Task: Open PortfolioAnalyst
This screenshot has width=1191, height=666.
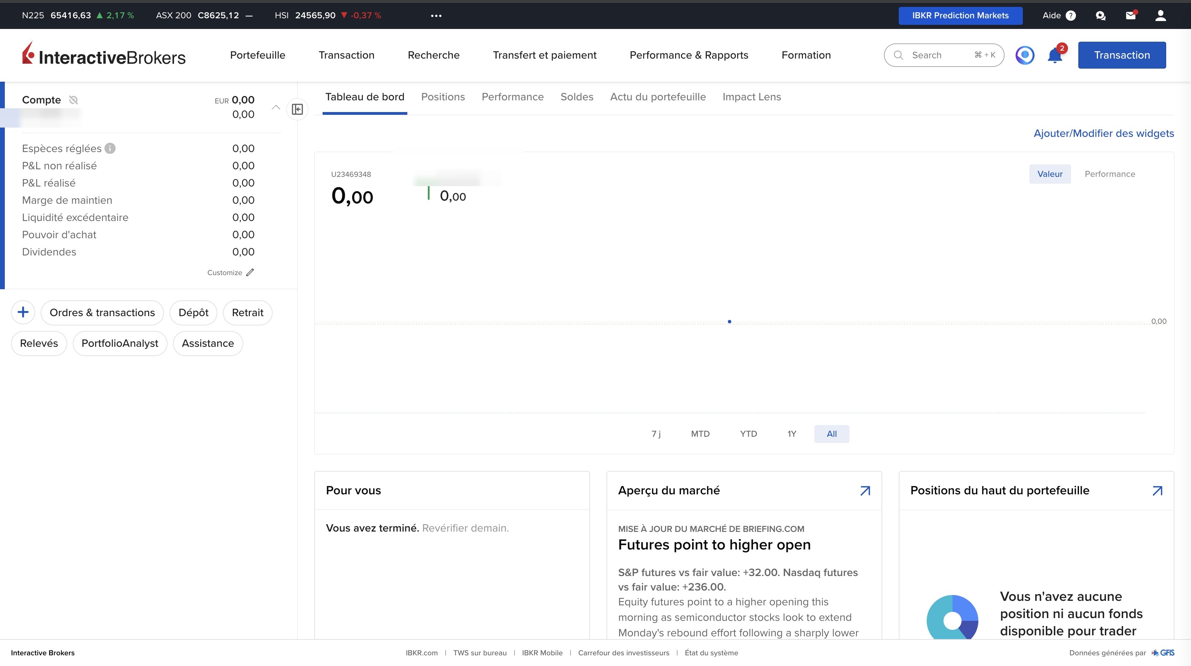Action: click(120, 343)
